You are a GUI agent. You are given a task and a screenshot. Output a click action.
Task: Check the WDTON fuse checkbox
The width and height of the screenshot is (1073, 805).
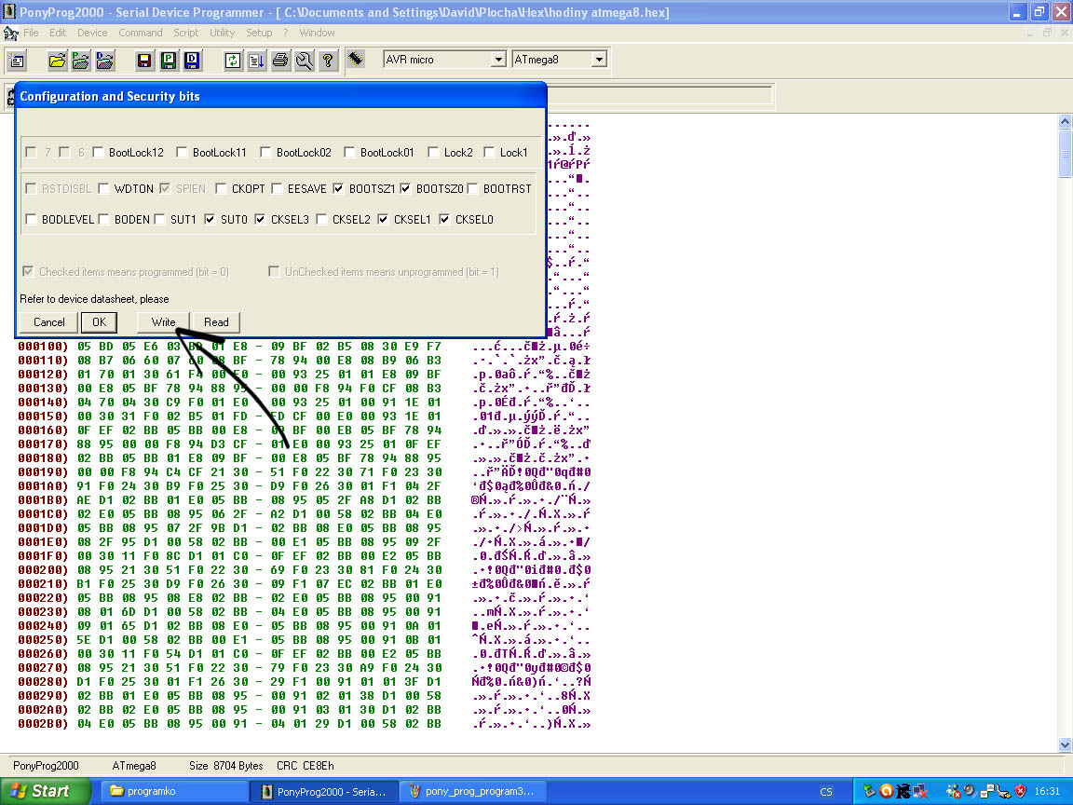pyautogui.click(x=103, y=188)
